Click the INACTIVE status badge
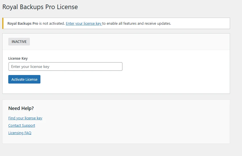 click(x=19, y=41)
